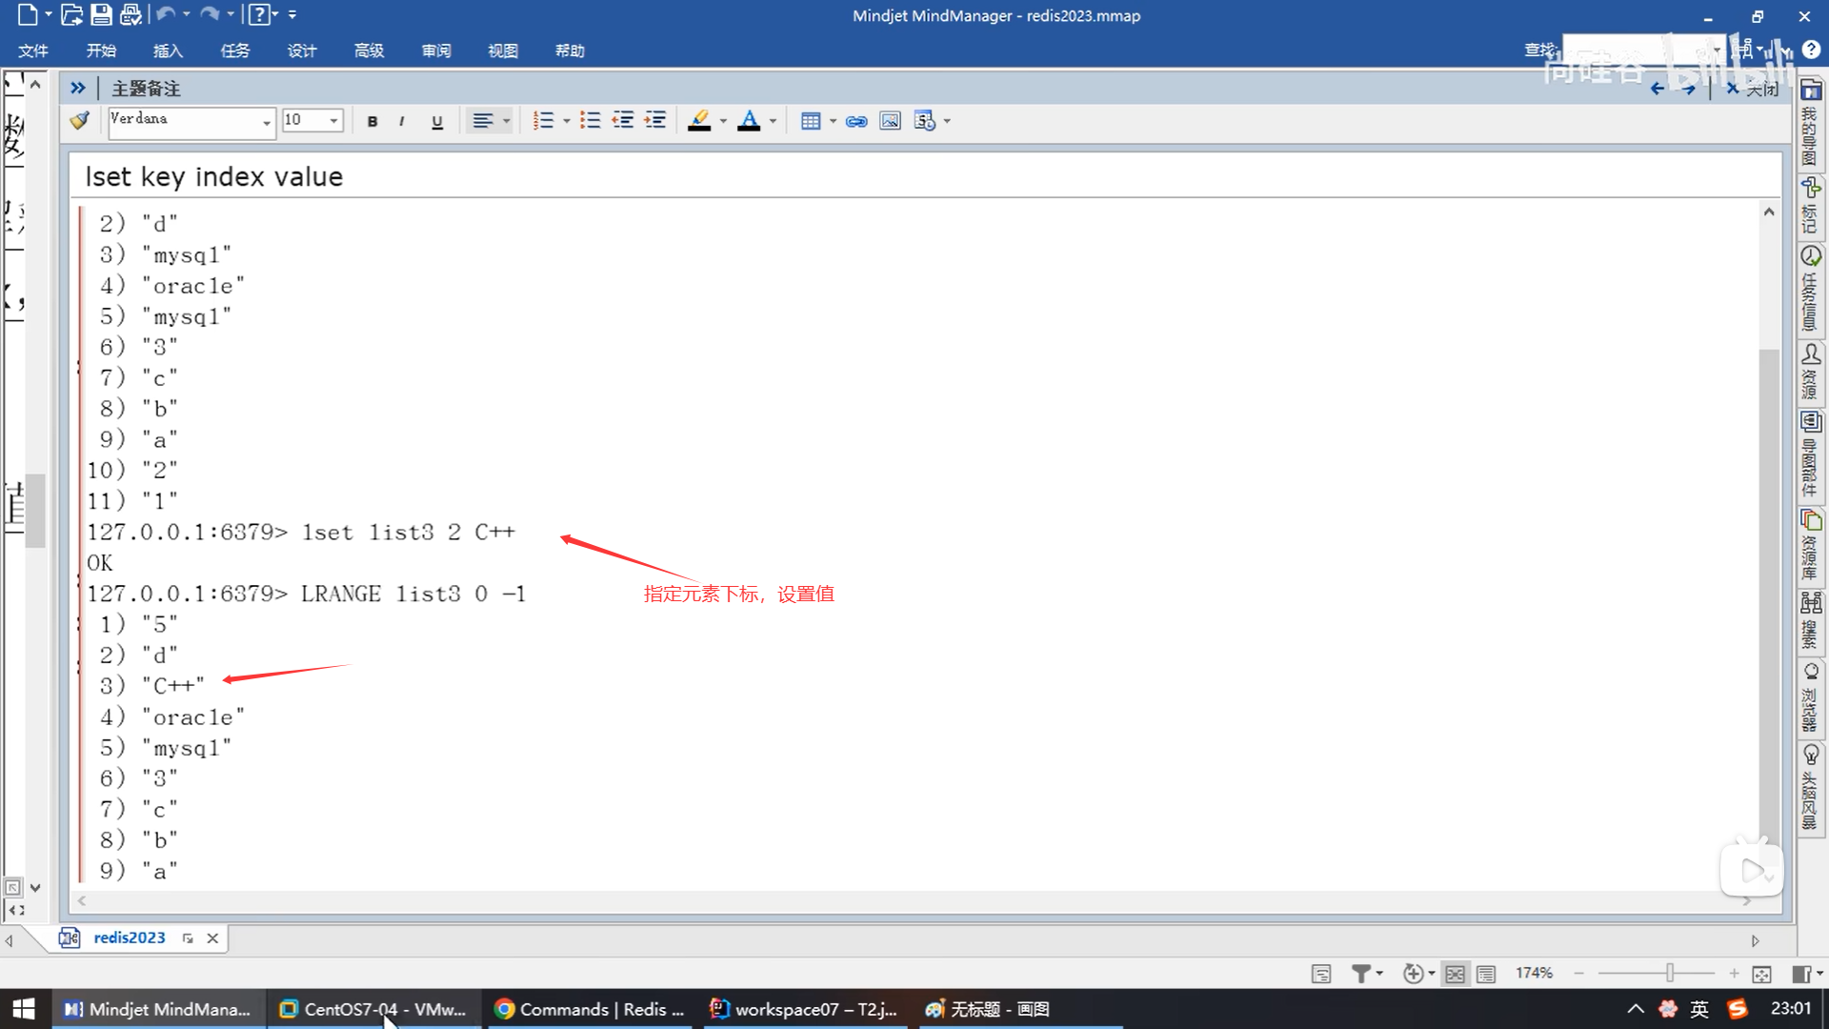Open CentOS7-04 VMware from the taskbar
This screenshot has width=1829, height=1029.
372,1009
